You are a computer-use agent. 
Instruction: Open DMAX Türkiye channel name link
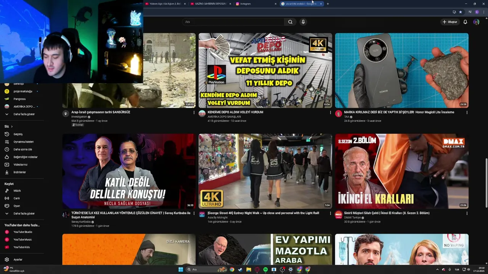pyautogui.click(x=353, y=218)
